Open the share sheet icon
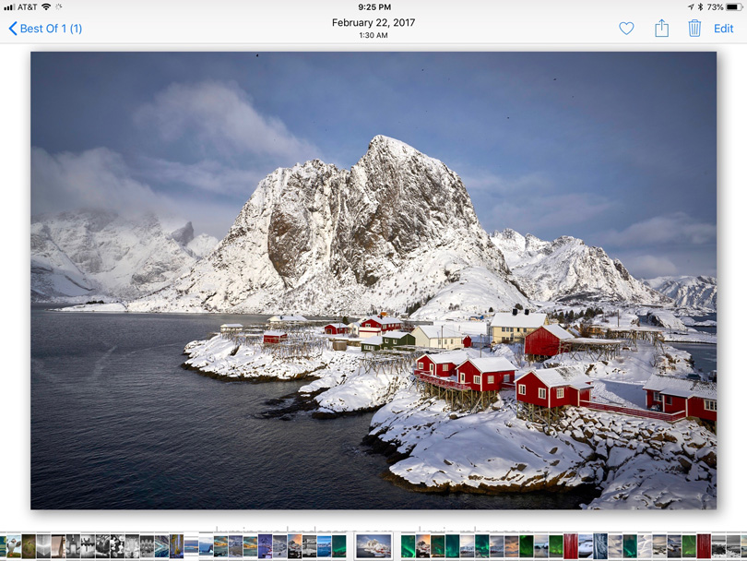 [661, 28]
